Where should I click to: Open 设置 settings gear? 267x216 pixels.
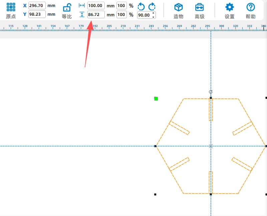230,7
